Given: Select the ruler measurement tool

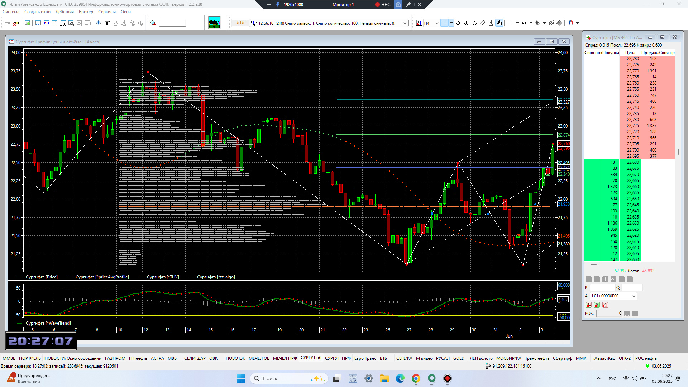Looking at the screenshot, I should pos(483,23).
